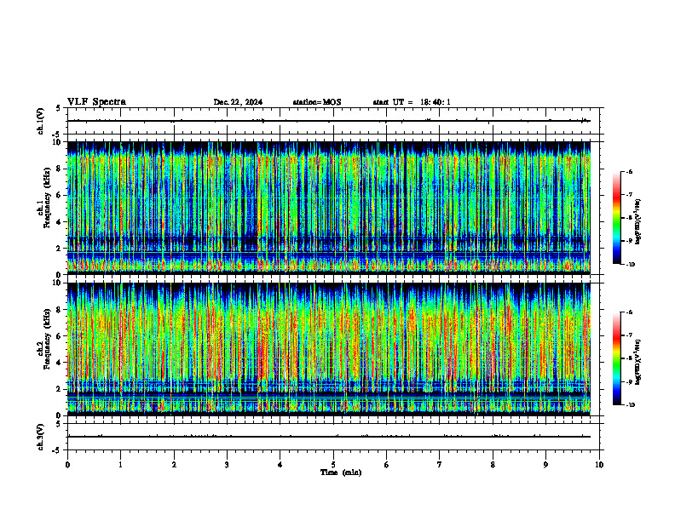This screenshot has width=675, height=521.
Task: Click the ch.3 voltage waveform trace panel
Action: click(335, 437)
